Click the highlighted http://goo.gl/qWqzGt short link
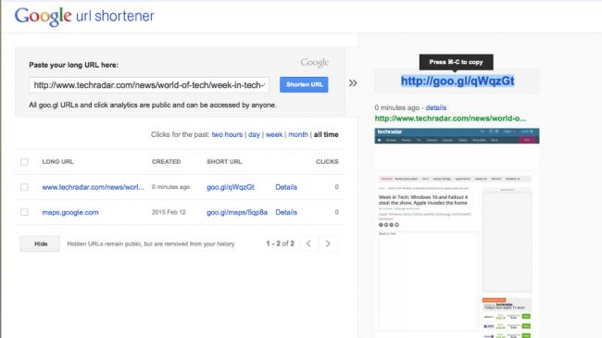The width and height of the screenshot is (602, 338). pos(458,81)
